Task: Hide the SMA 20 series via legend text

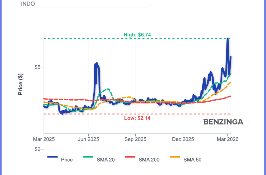Action: [x=106, y=160]
